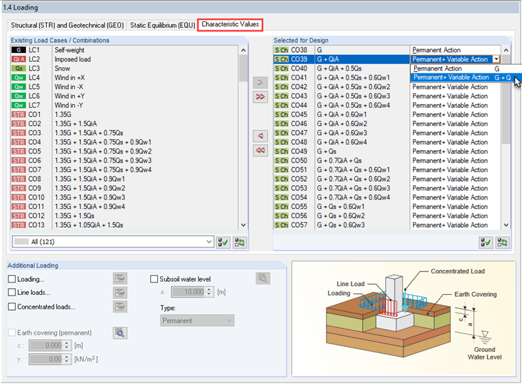
Task: Select CO49 G + Qs row
Action: (x=387, y=152)
